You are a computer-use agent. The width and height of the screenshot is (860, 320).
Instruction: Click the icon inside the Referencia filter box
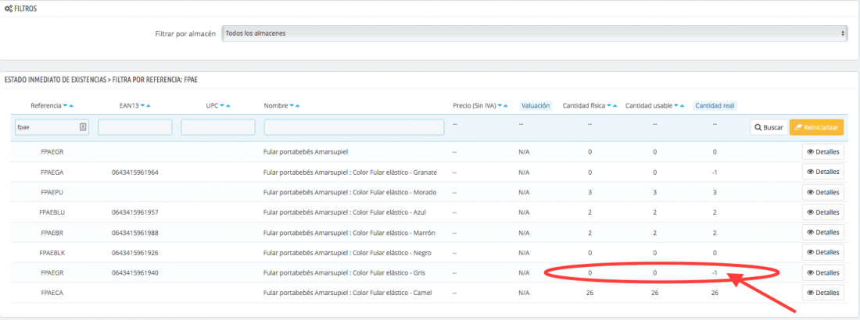tap(82, 127)
